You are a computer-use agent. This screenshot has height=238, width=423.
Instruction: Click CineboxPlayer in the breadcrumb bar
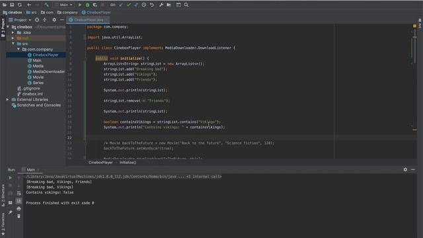coord(96,13)
